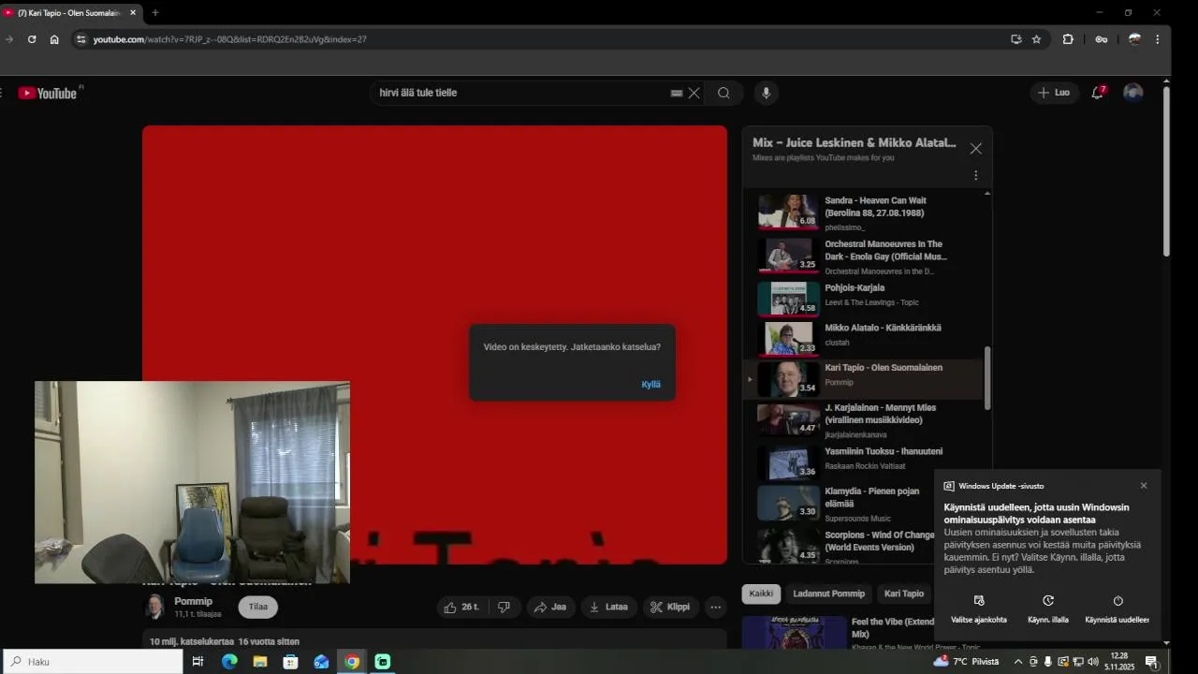Create a clip with Klippi

pyautogui.click(x=670, y=607)
